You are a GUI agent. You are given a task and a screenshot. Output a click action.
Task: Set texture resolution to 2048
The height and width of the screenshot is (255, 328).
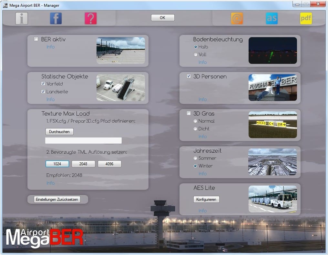[x=83, y=164]
